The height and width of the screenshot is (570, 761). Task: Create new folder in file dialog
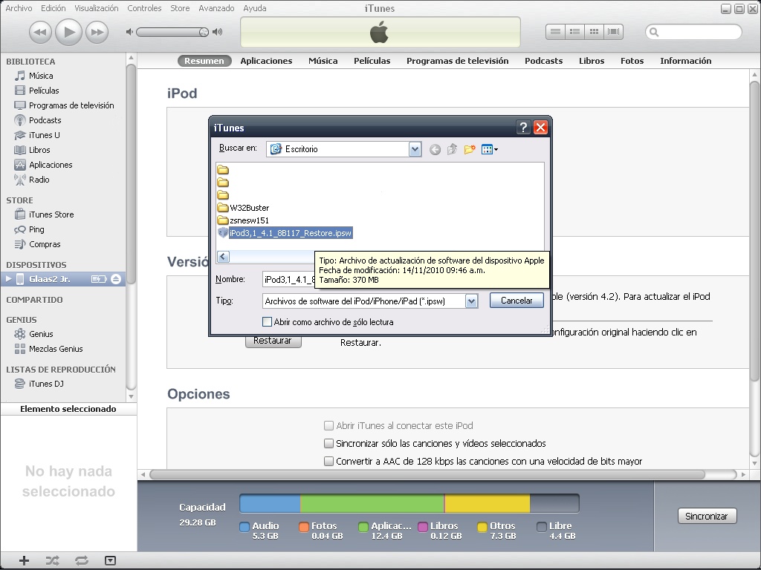coord(470,149)
